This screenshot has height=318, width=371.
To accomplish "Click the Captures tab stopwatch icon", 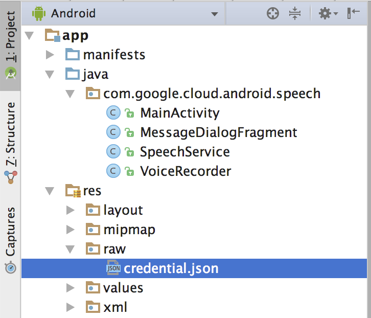I will 10,267.
